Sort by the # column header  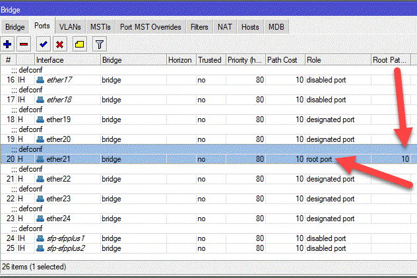(x=8, y=60)
